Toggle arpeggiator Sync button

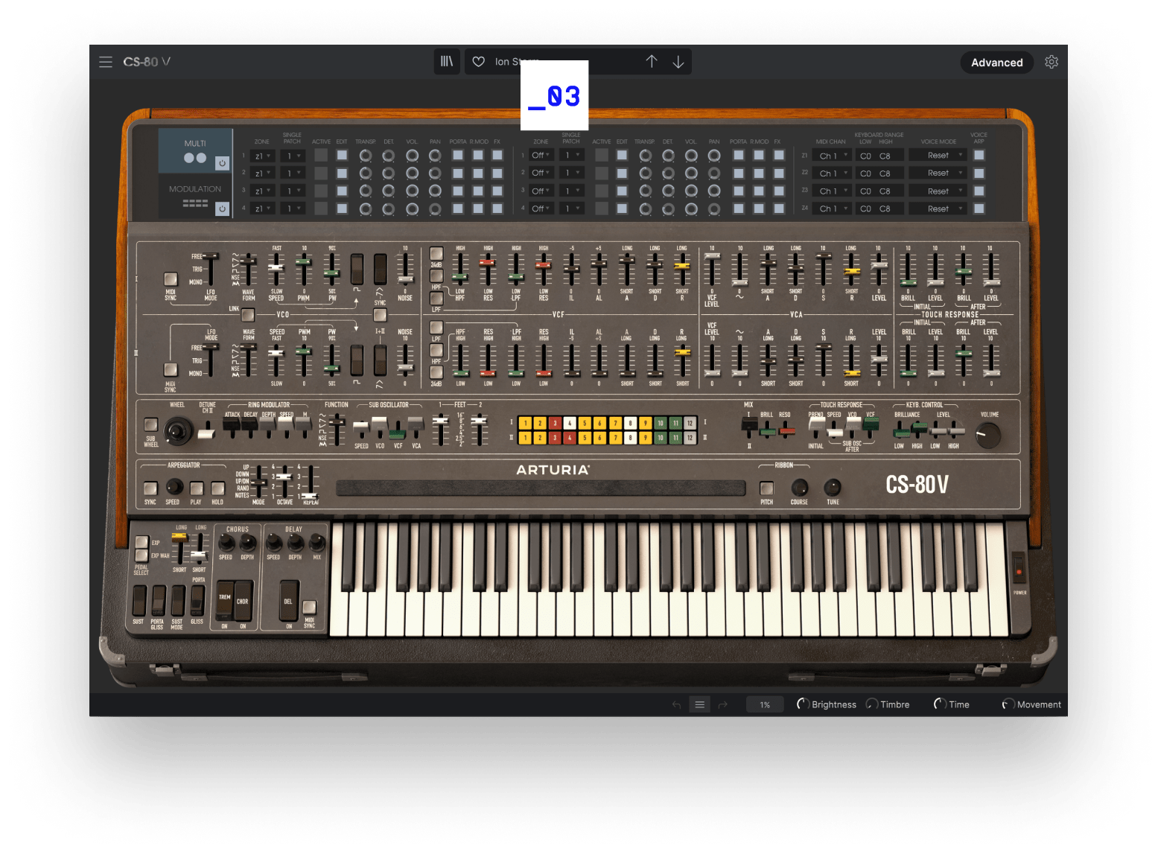pos(150,488)
